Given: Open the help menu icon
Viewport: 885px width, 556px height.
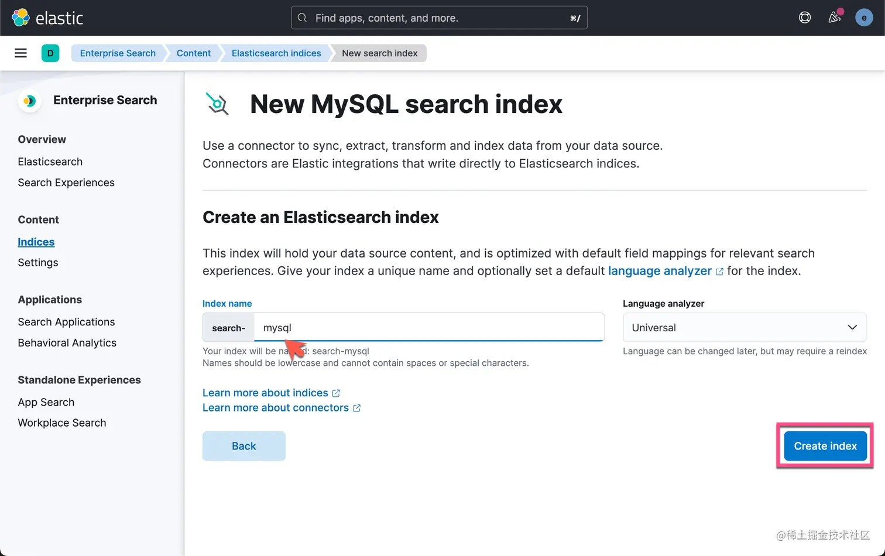Looking at the screenshot, I should pyautogui.click(x=805, y=18).
